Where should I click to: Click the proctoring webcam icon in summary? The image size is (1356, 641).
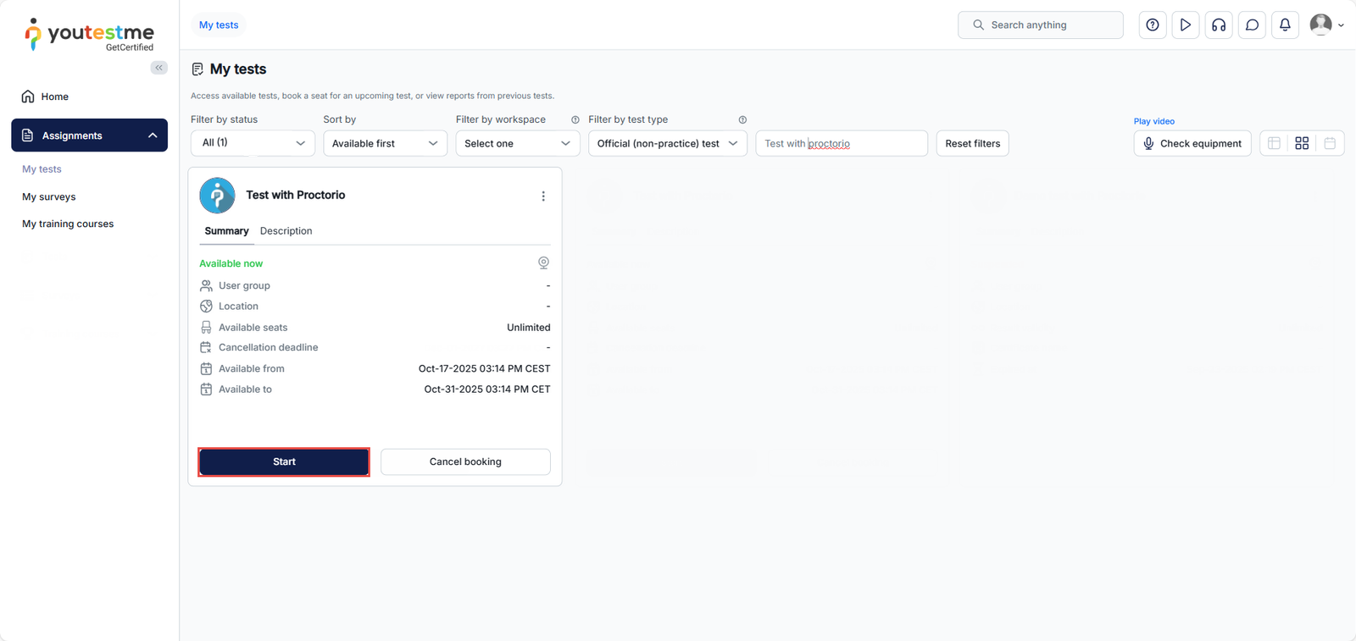pos(543,263)
